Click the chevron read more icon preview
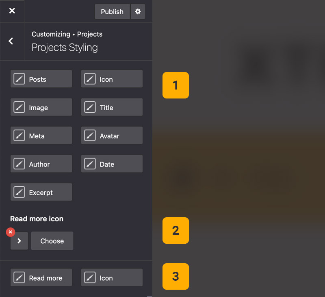Viewport: 325px width, 297px height. tap(19, 241)
